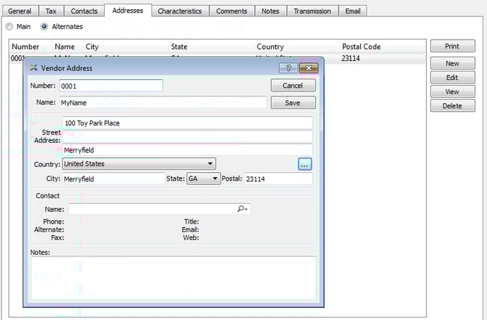Click the Save button in Vendor Address
This screenshot has width=487, height=320.
[x=293, y=103]
